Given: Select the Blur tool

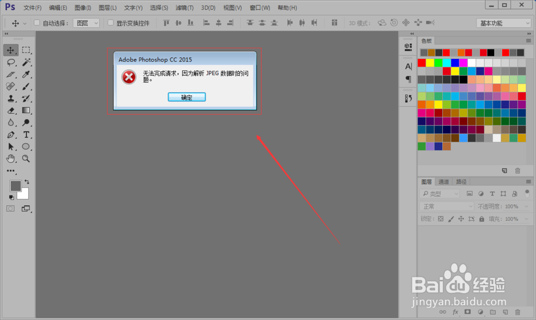Looking at the screenshot, I should click(11, 122).
